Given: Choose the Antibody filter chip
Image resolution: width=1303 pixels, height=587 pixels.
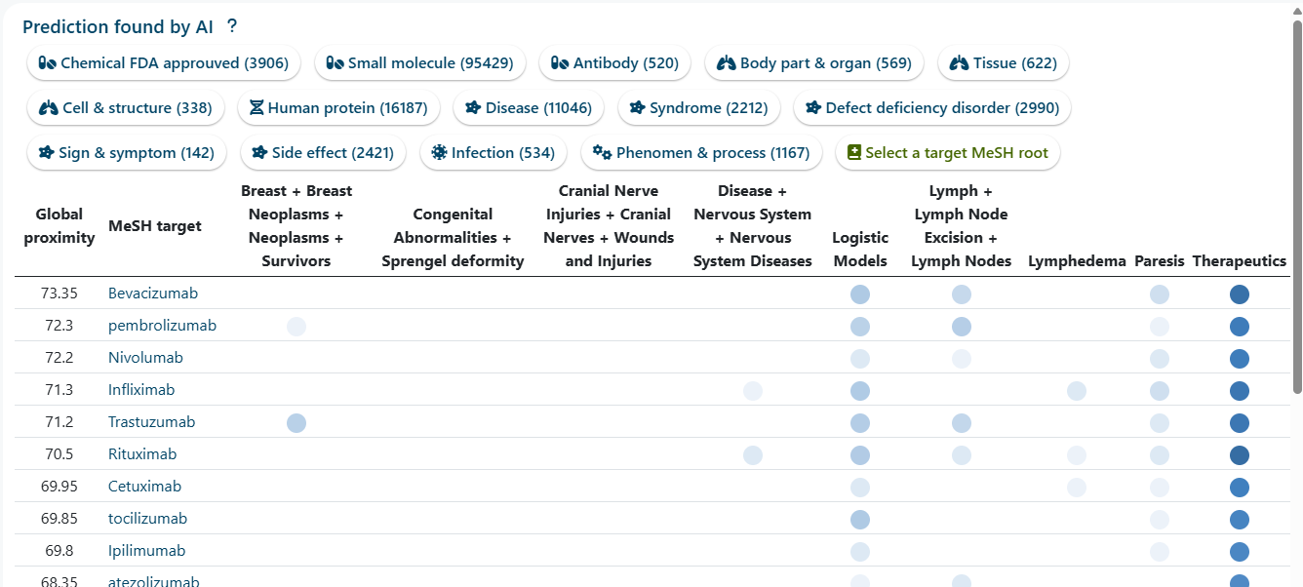Looking at the screenshot, I should click(x=614, y=63).
